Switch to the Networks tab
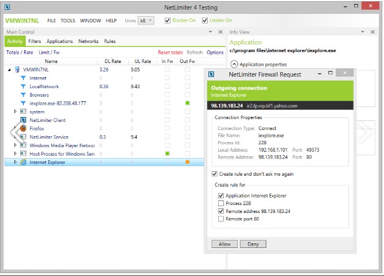 click(88, 41)
